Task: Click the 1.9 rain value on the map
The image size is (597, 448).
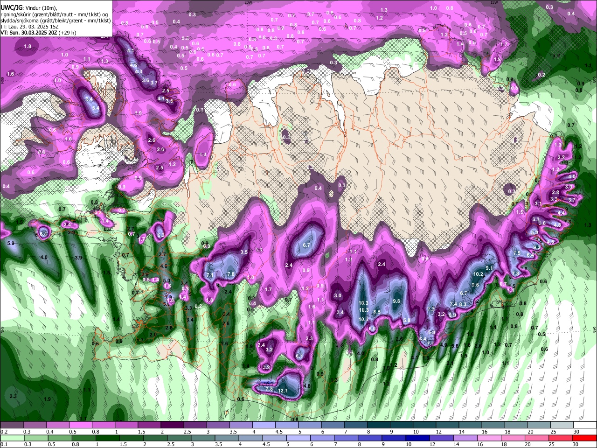Action: 47,399
